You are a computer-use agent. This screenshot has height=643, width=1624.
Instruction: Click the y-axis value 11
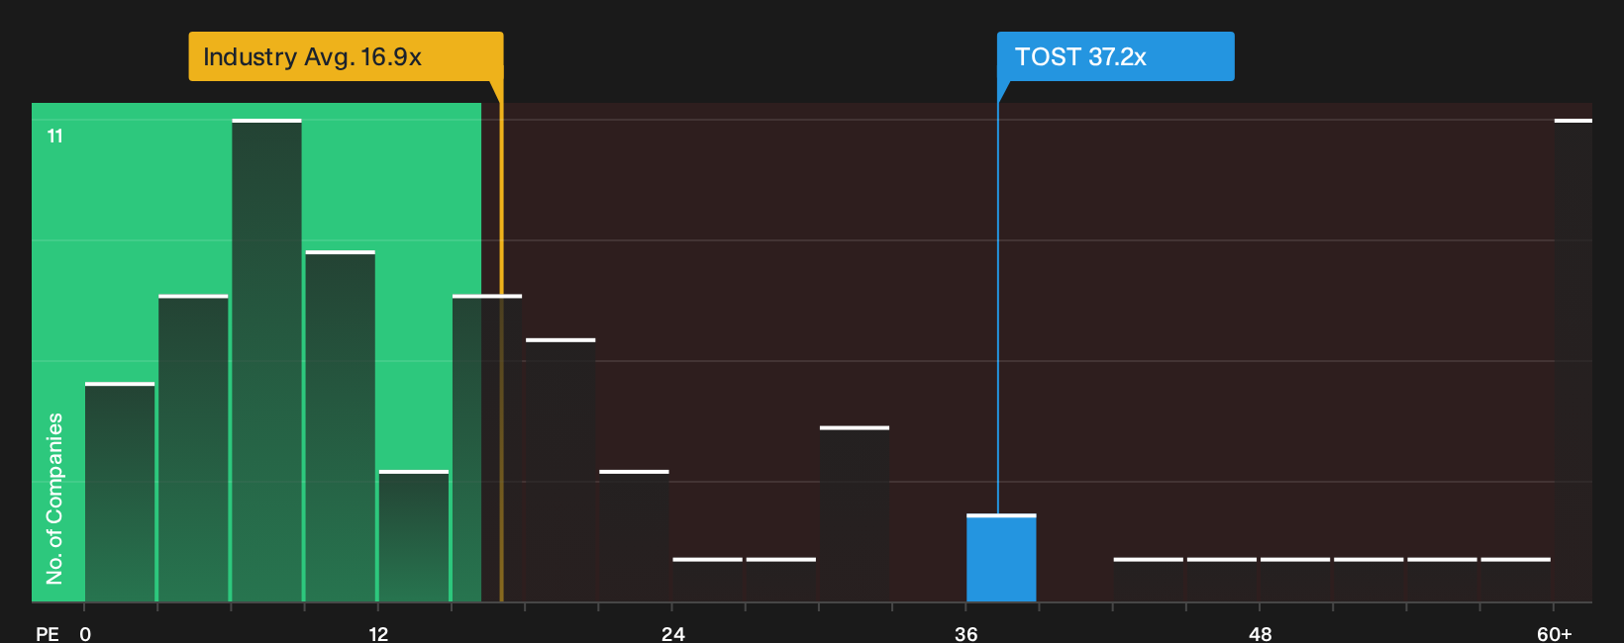tap(55, 137)
